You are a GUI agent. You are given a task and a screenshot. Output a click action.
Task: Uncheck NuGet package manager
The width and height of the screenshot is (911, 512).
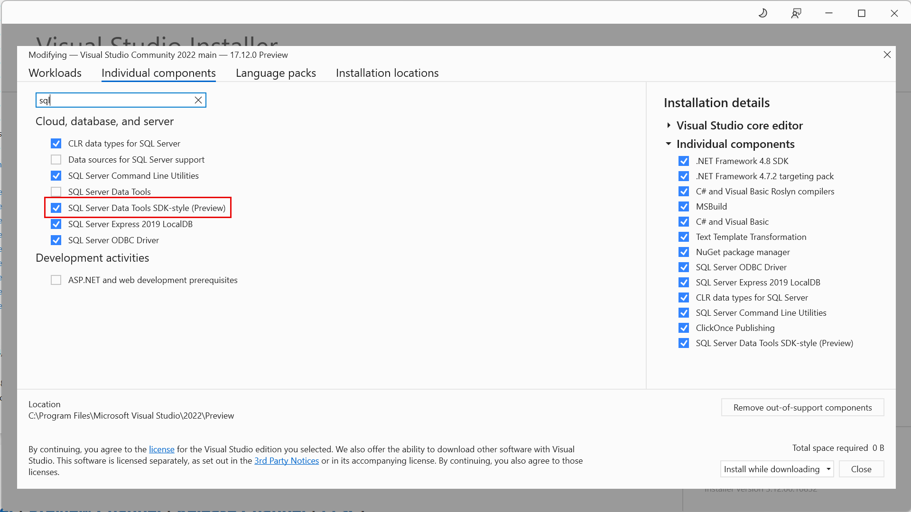coord(684,252)
